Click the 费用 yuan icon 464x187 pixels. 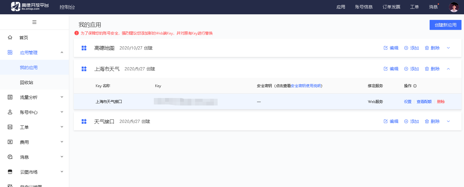[10, 142]
